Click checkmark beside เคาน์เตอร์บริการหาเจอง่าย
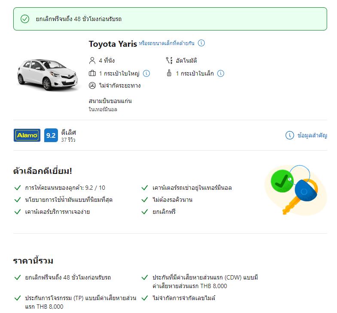 click(x=18, y=212)
